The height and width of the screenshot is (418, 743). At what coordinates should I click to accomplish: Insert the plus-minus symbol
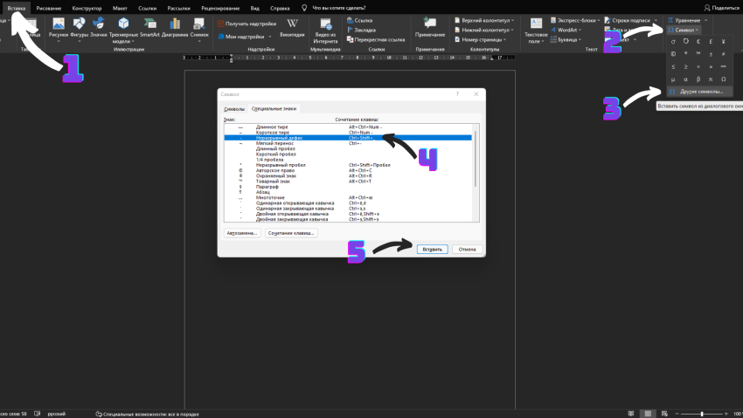tap(711, 54)
